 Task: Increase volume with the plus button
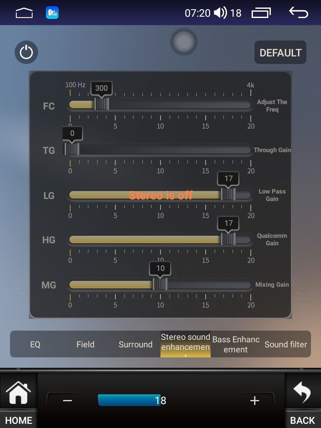(254, 400)
